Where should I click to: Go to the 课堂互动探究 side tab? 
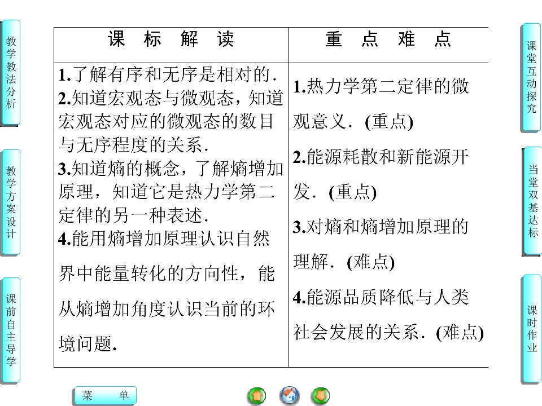[x=531, y=77]
